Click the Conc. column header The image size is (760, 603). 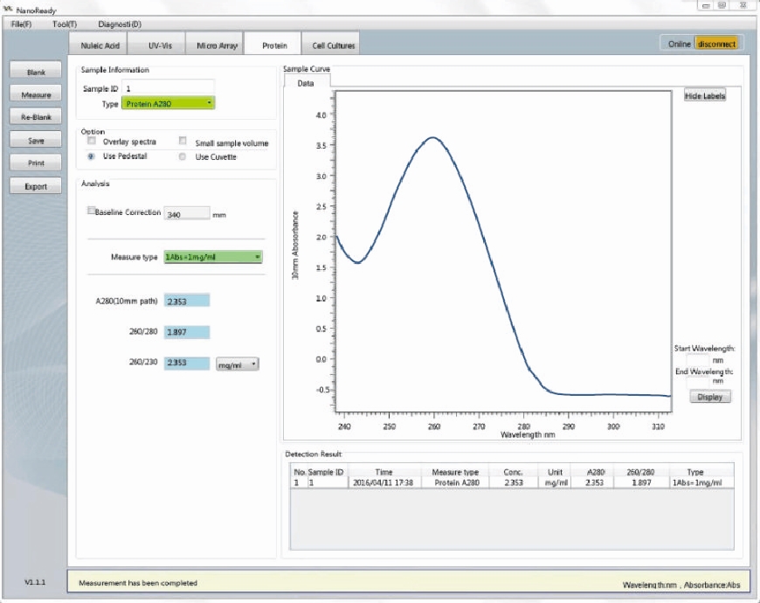(x=513, y=472)
